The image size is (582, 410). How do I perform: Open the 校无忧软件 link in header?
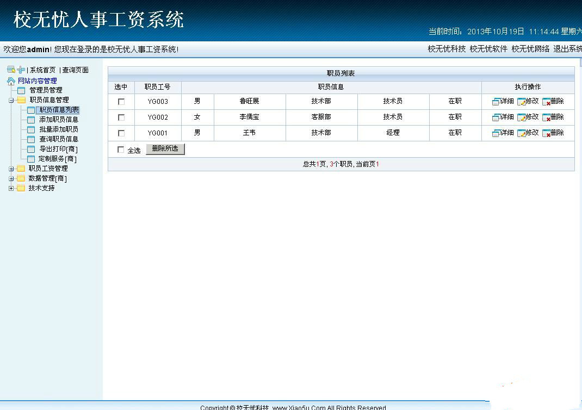(x=488, y=49)
